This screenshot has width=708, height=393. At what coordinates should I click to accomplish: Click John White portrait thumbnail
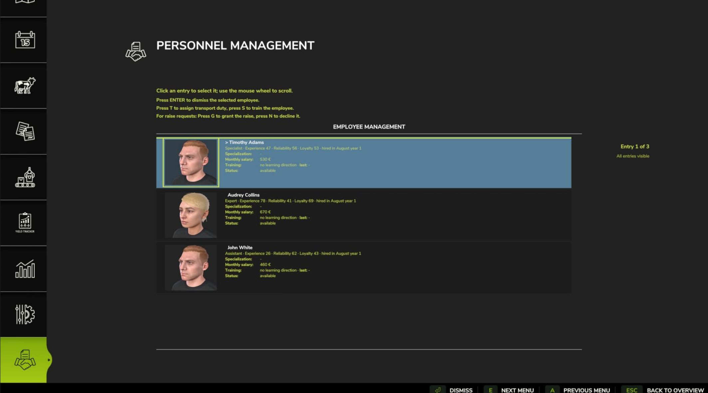(x=191, y=268)
